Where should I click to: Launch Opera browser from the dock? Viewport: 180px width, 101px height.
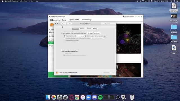tap(71, 97)
